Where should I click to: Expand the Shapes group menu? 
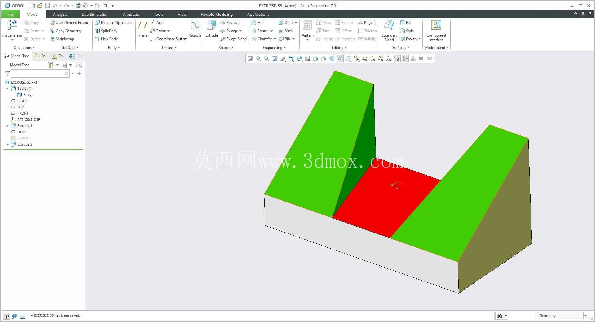coord(226,48)
